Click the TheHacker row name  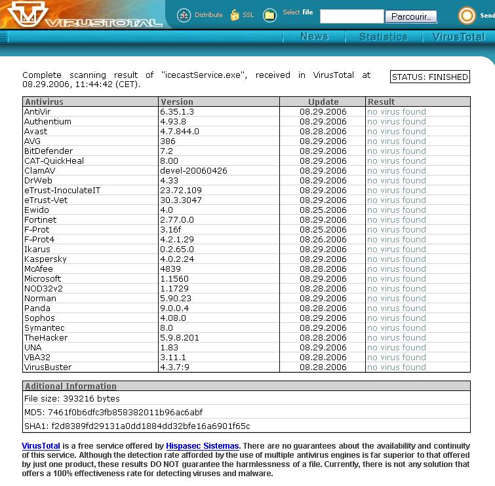(x=46, y=337)
